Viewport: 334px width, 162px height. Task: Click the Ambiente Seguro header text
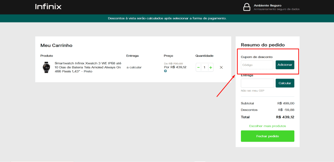click(x=267, y=6)
